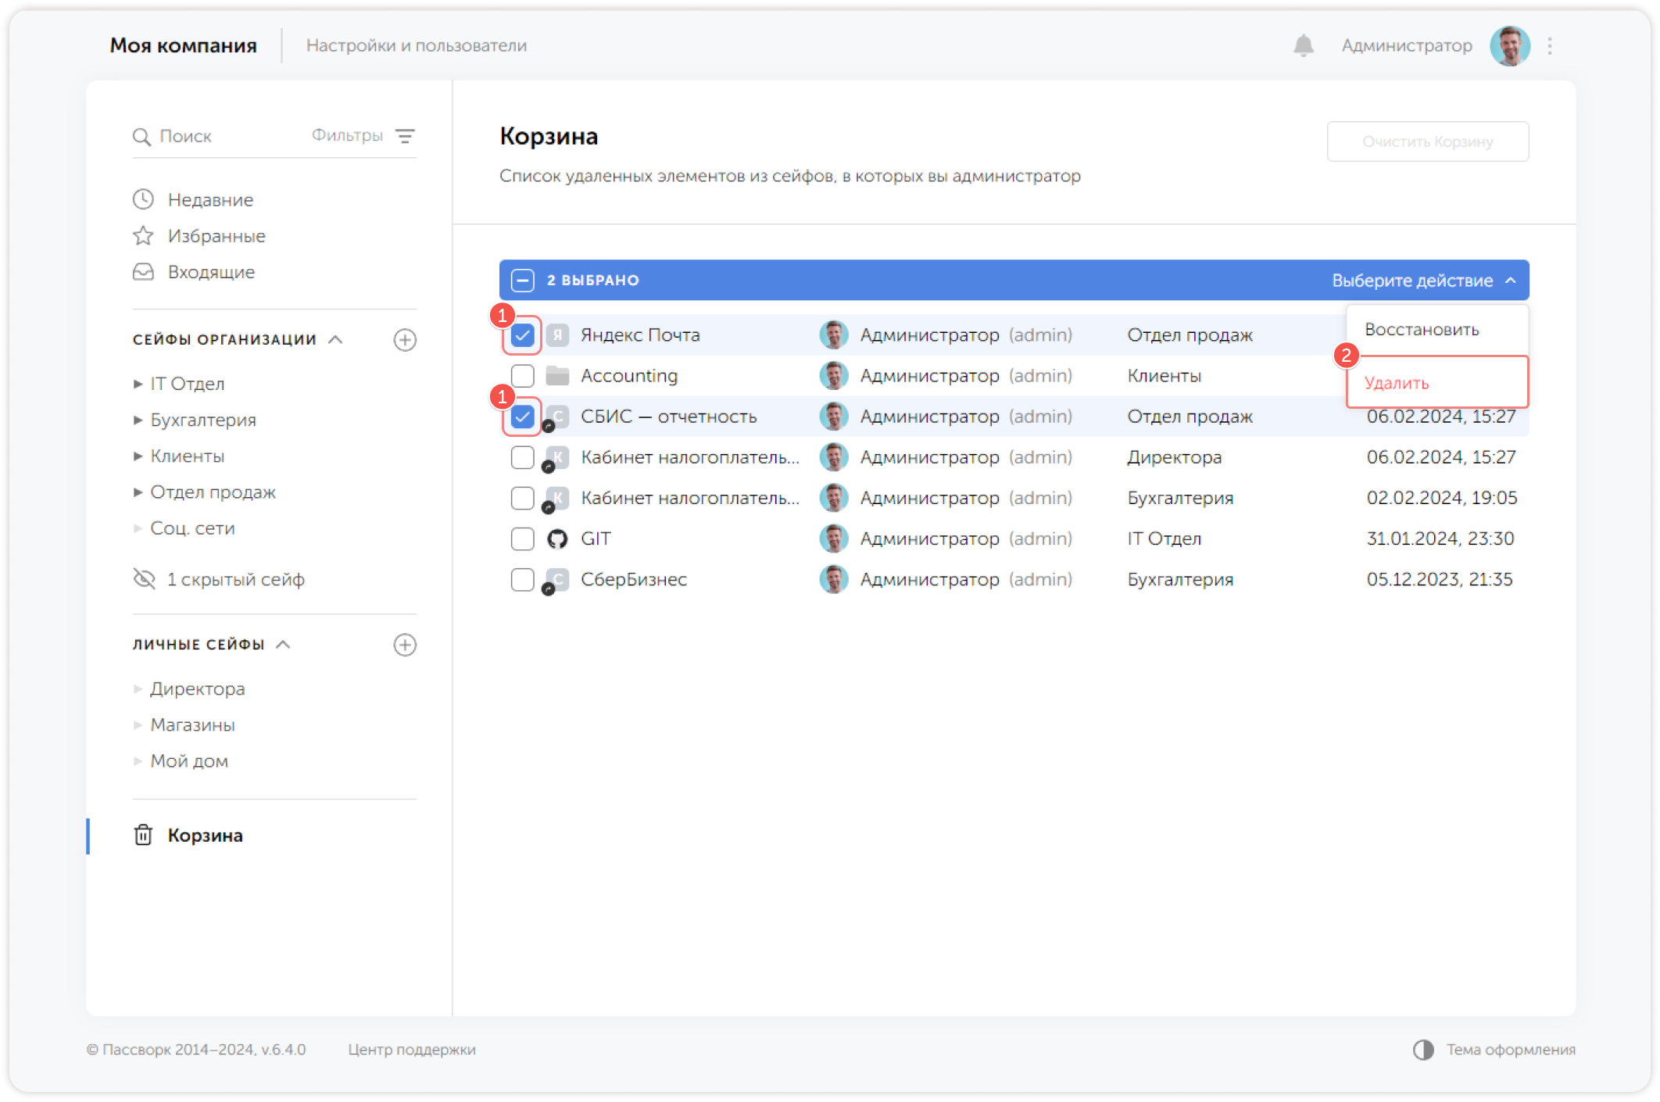Screen dimensions: 1660x1102
Task: Tick the GIT row checkbox
Action: pos(522,538)
